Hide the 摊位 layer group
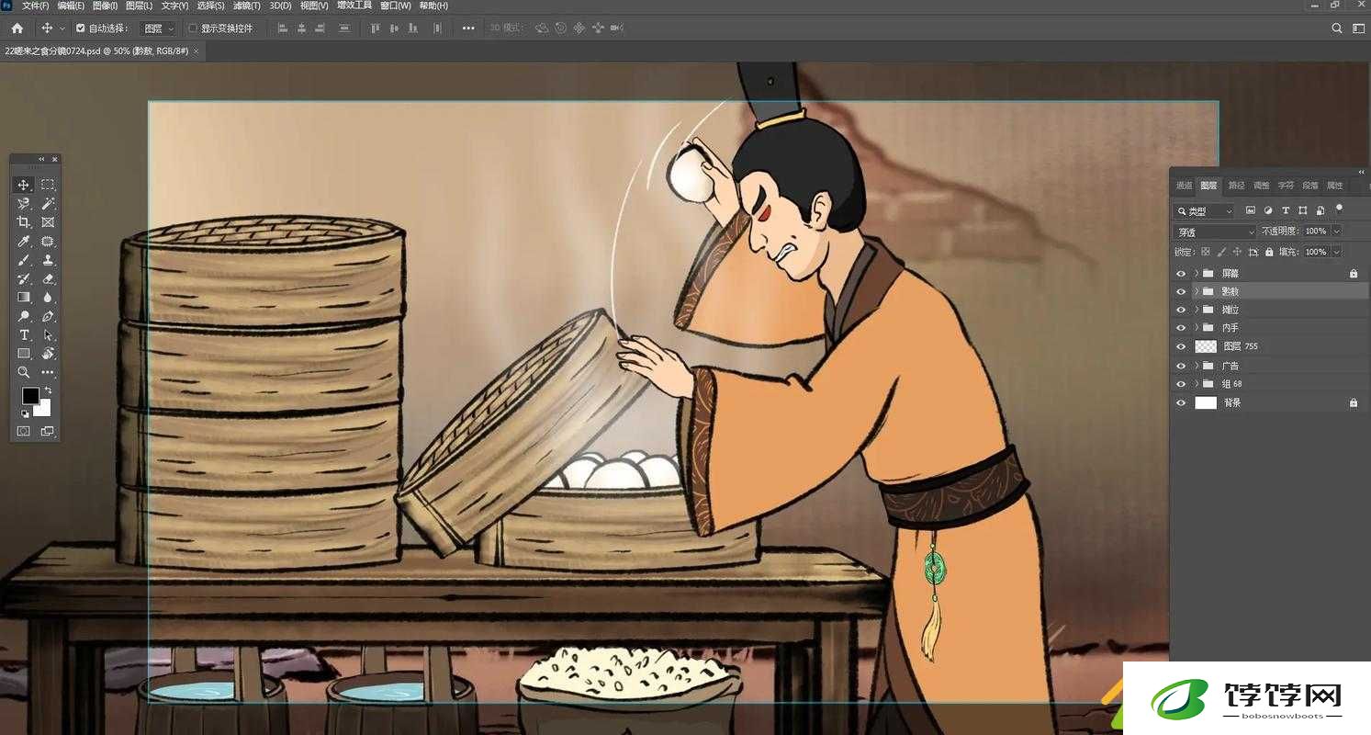This screenshot has width=1371, height=735. coord(1181,310)
